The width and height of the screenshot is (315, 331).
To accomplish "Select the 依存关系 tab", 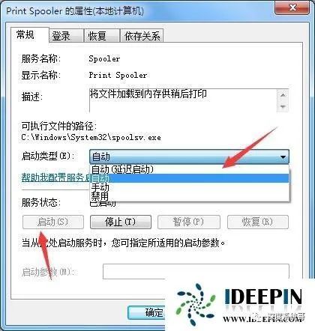I will click(142, 36).
